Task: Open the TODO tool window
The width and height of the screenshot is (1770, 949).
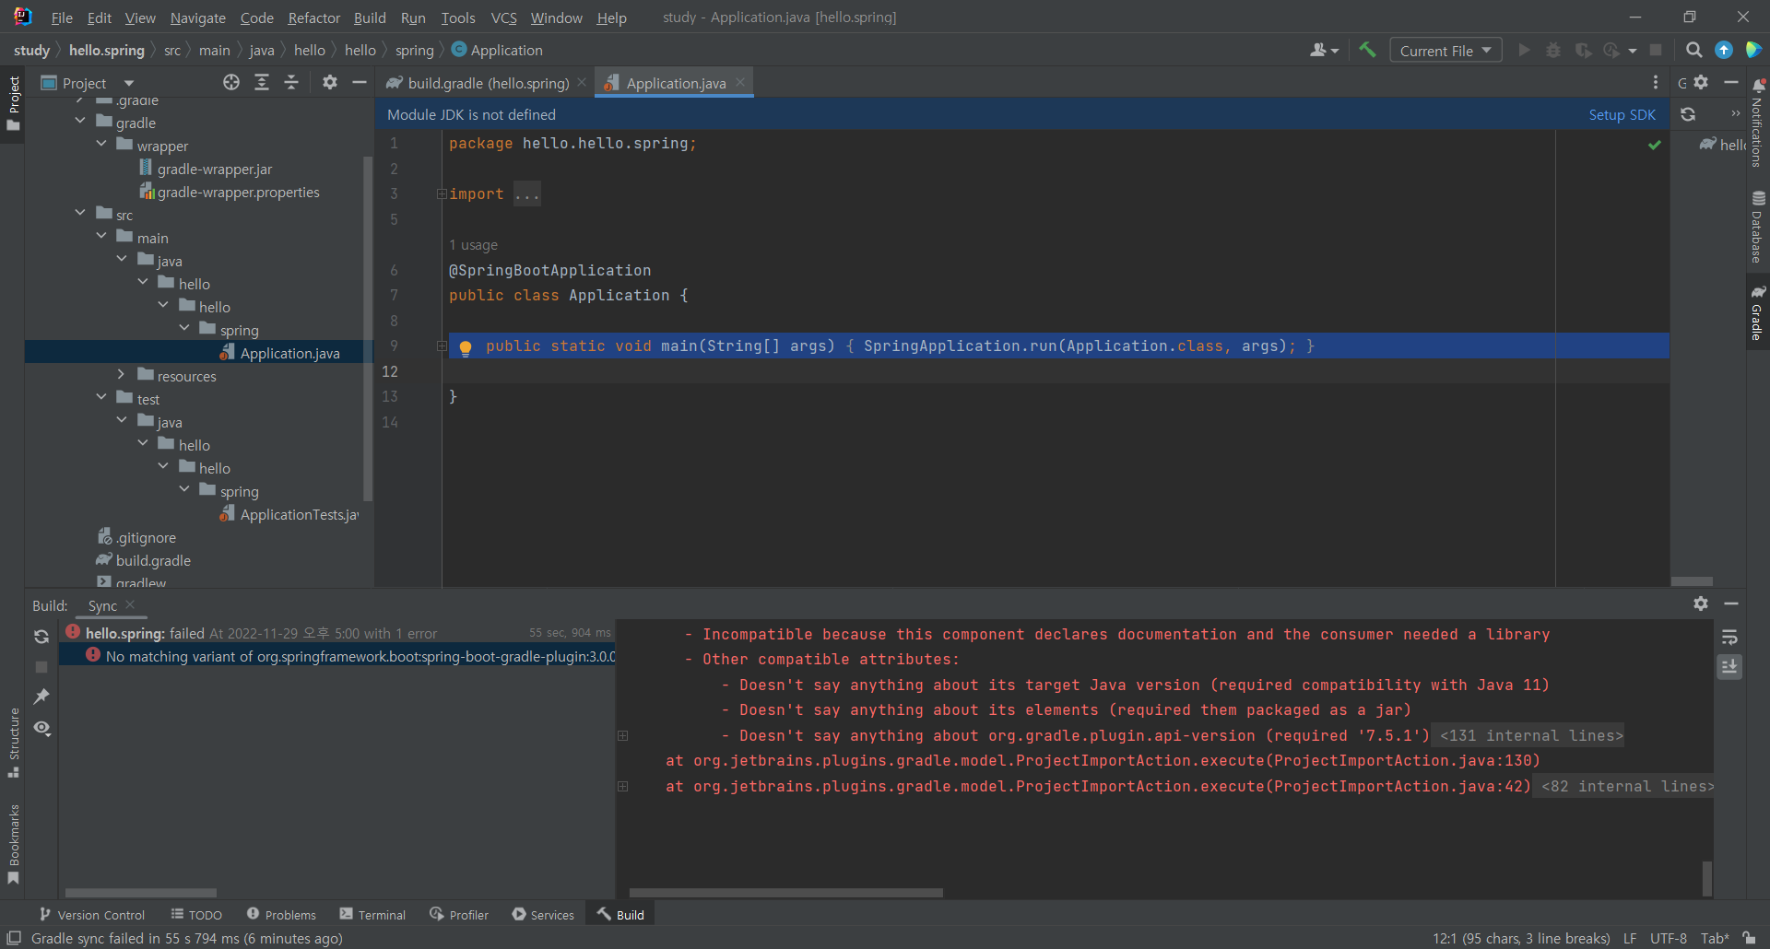Action: point(196,914)
